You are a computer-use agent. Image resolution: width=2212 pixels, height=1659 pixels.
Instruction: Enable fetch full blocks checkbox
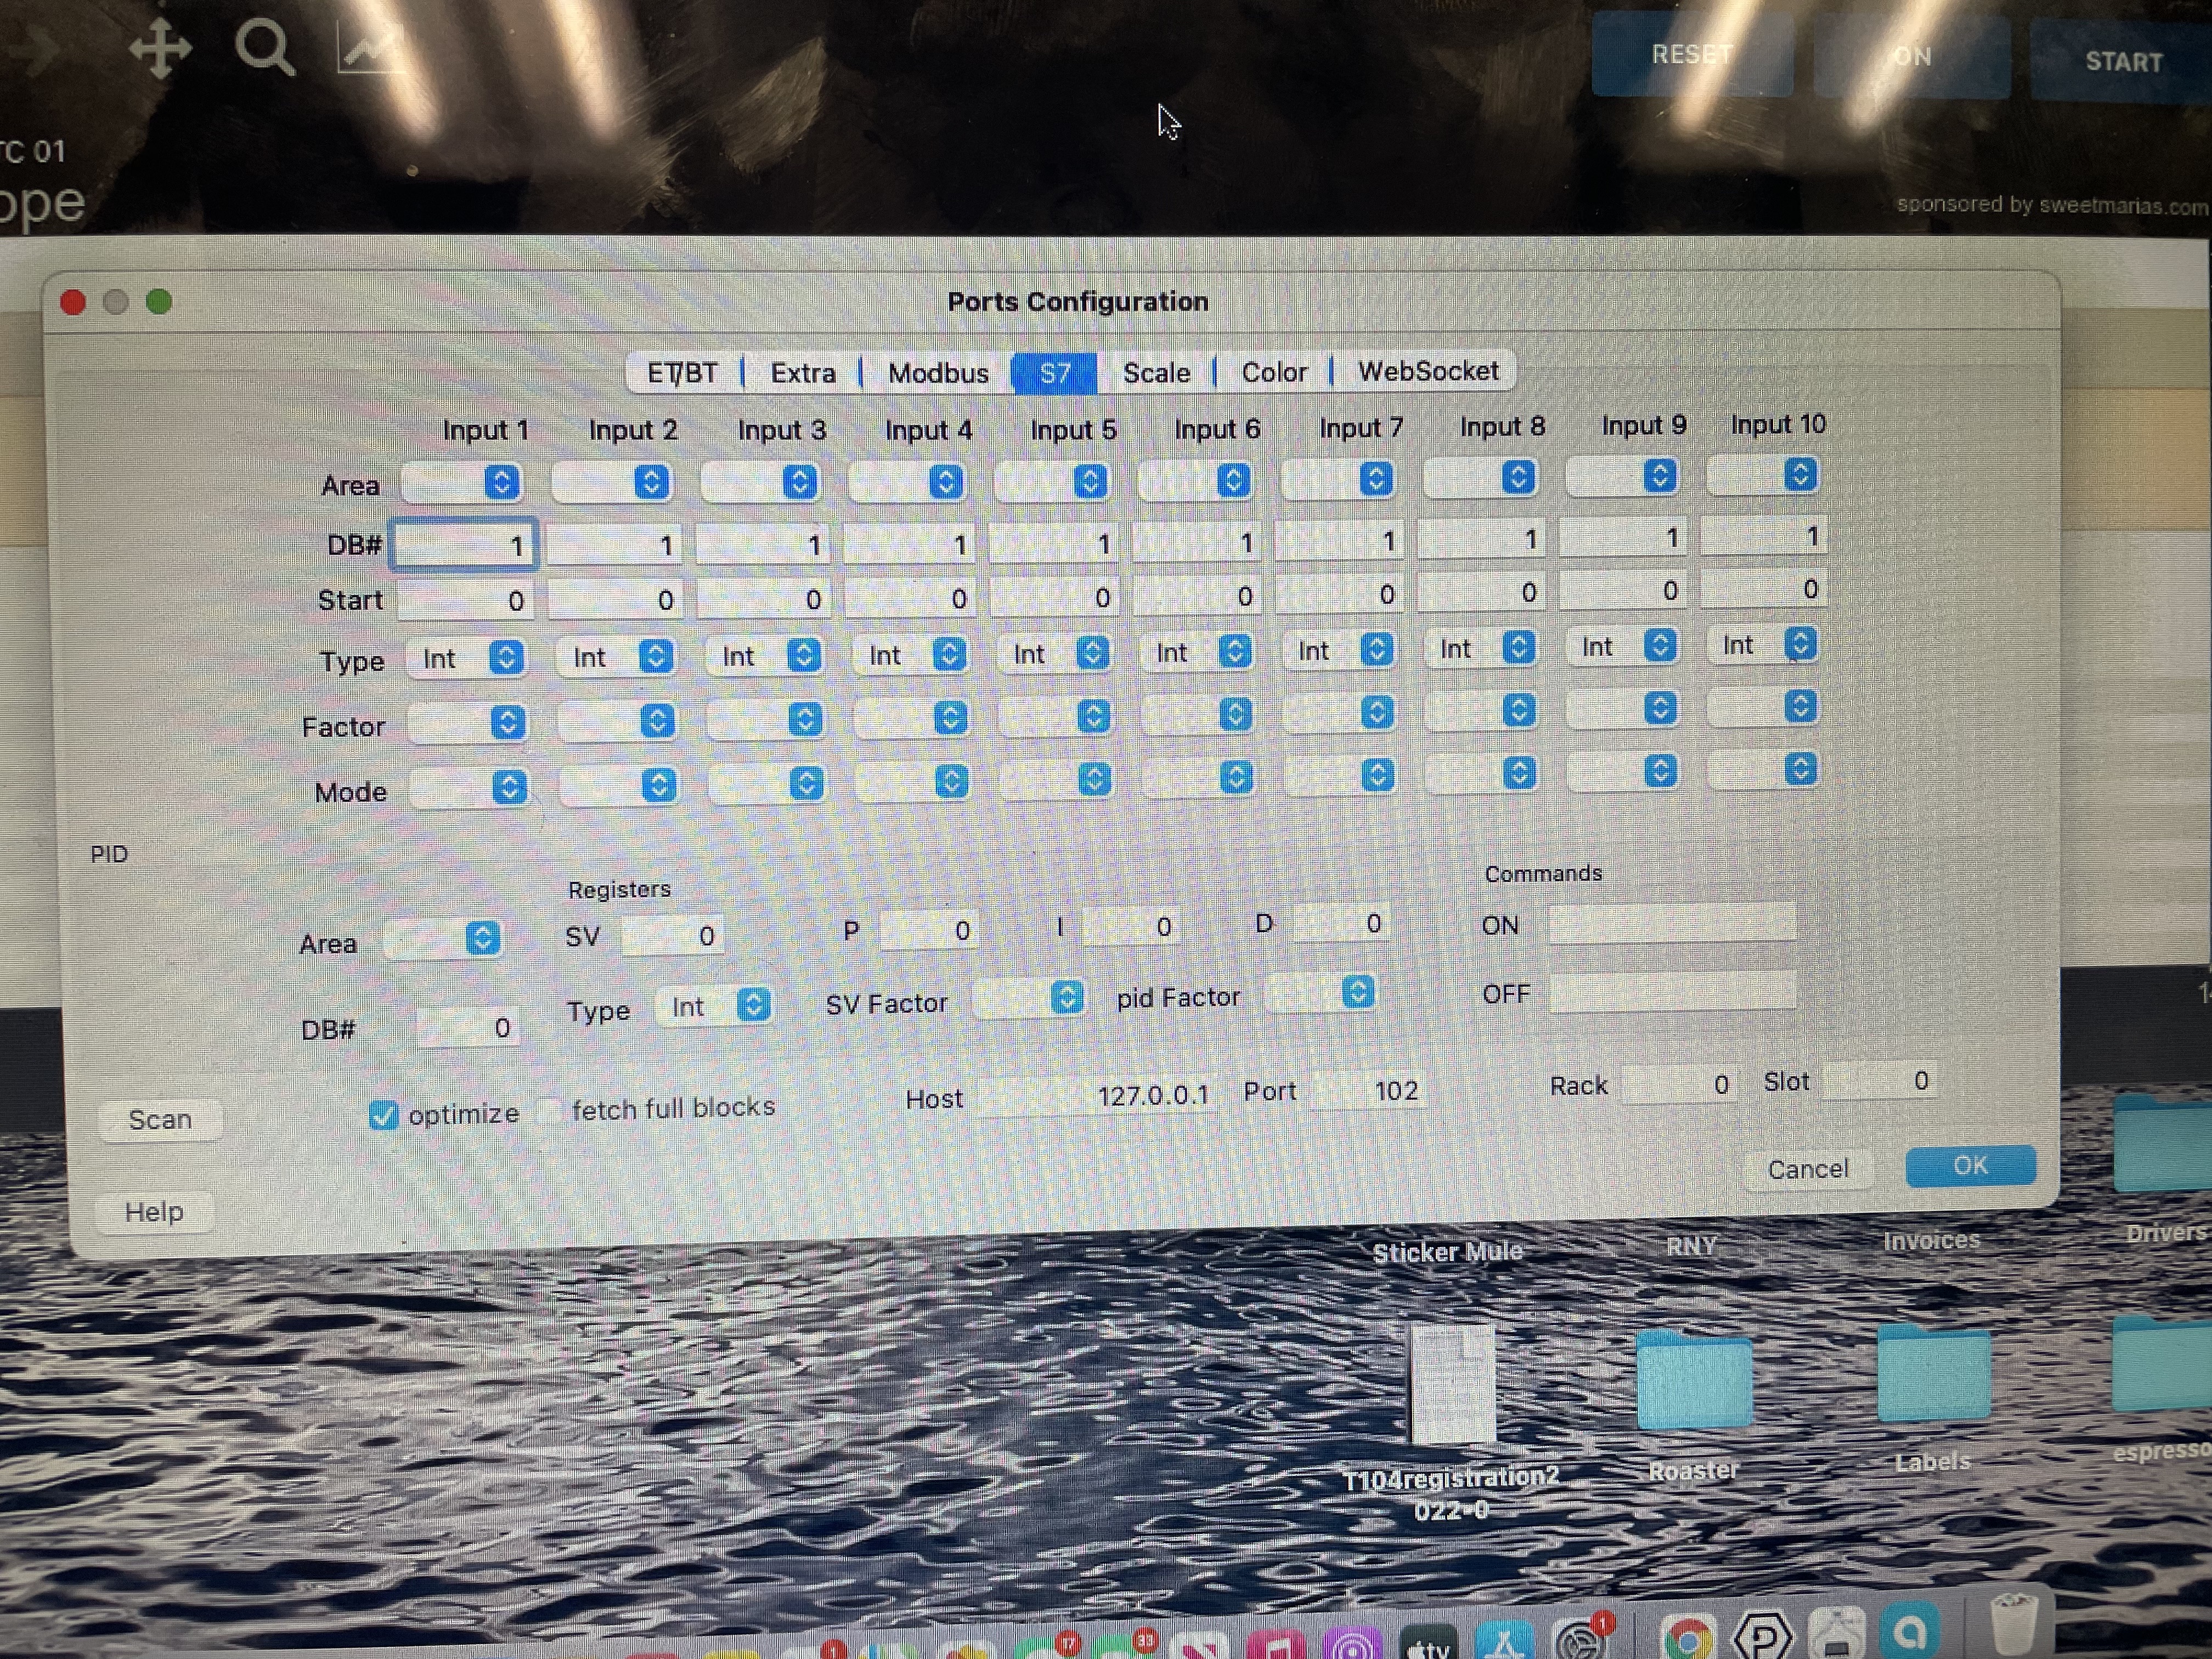pyautogui.click(x=549, y=1111)
